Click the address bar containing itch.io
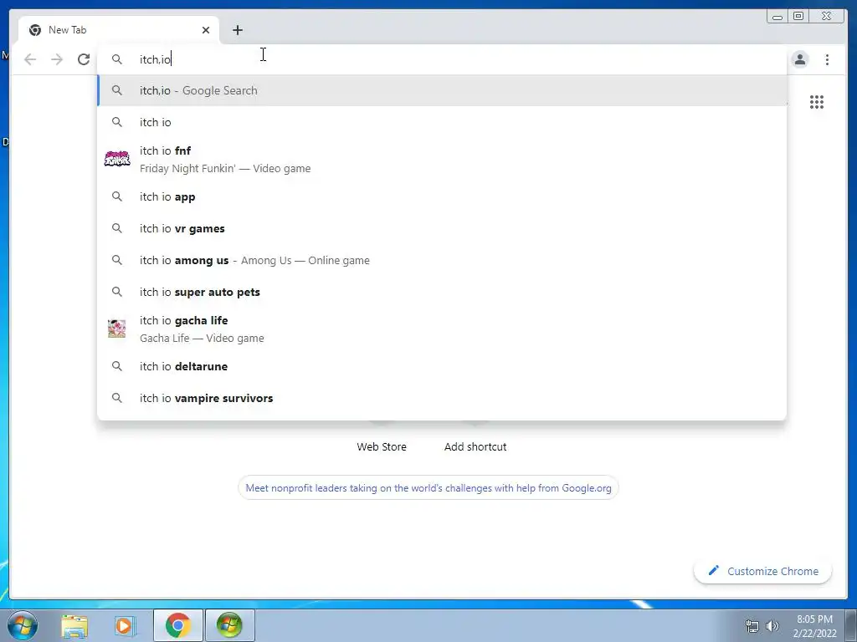Screen dimensions: 857x642 point(442,59)
